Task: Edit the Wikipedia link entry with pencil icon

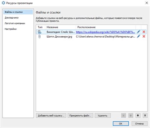Action: pyautogui.click(x=139, y=32)
